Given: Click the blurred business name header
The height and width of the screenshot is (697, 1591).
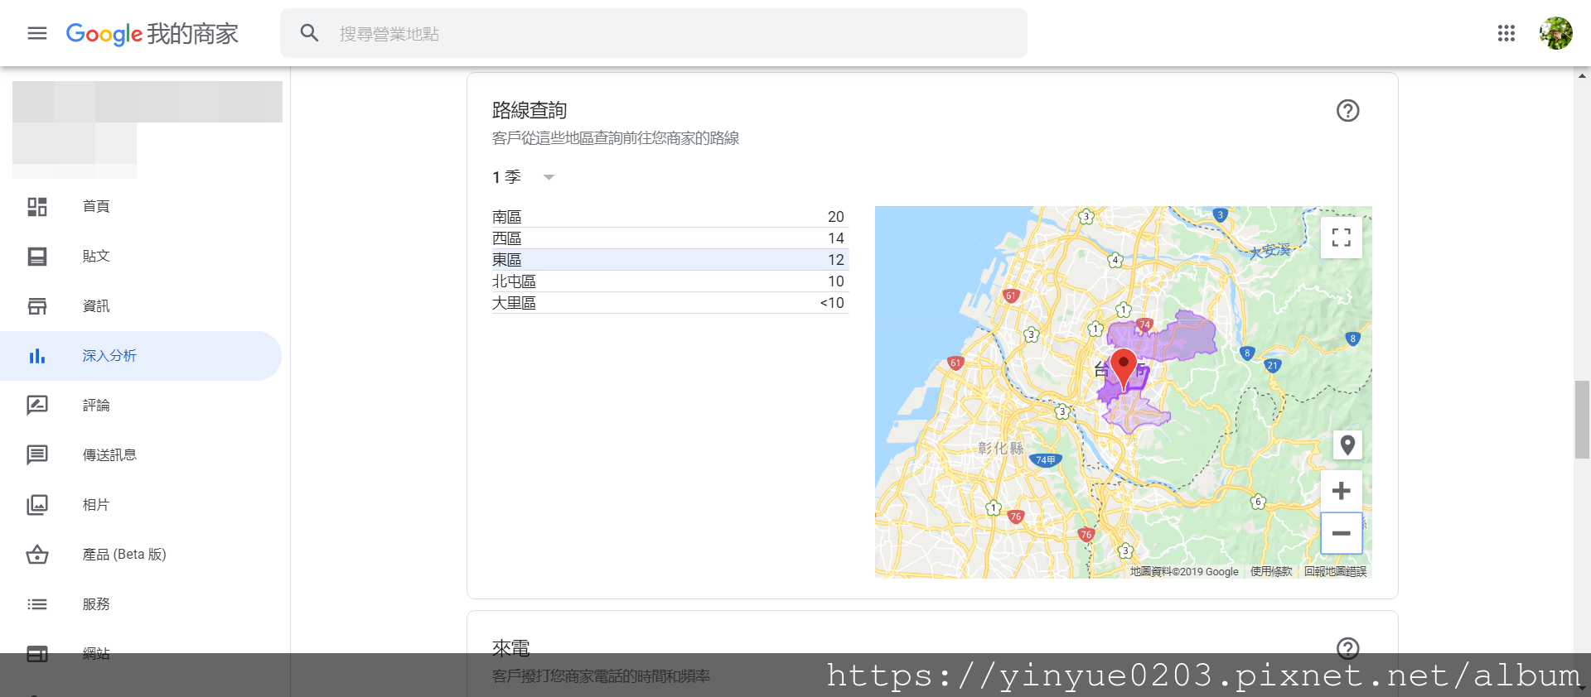Looking at the screenshot, I should tap(147, 129).
